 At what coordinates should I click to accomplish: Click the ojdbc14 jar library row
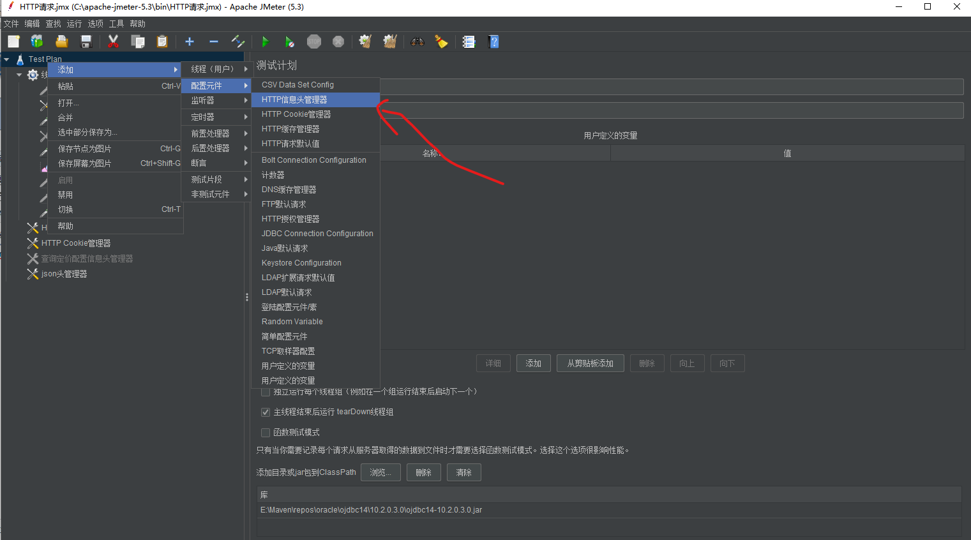click(x=609, y=510)
